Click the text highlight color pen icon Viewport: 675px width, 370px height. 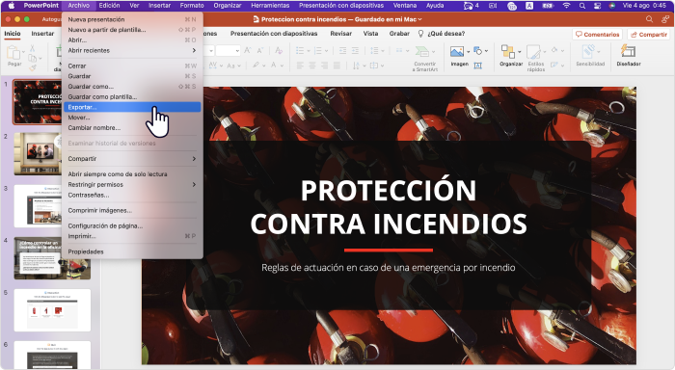pos(256,65)
